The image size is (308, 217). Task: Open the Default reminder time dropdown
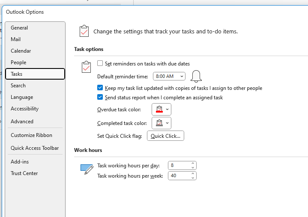(169, 76)
